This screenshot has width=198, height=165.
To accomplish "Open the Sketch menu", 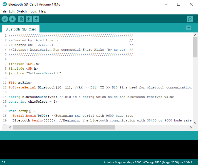I will [x=22, y=11].
